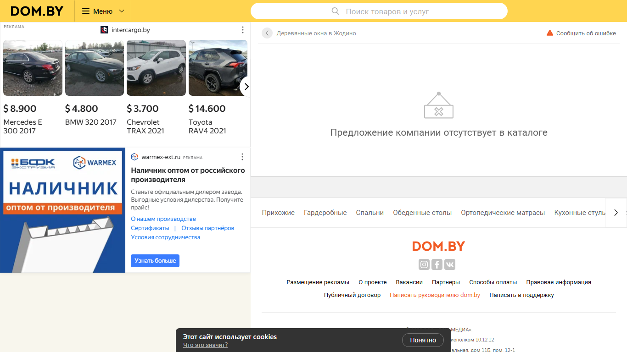Open the Mercedes E 300 car photo
This screenshot has width=627, height=352.
click(33, 68)
